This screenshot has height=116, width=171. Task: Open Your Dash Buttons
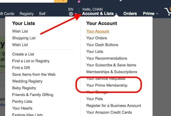coord(102,45)
